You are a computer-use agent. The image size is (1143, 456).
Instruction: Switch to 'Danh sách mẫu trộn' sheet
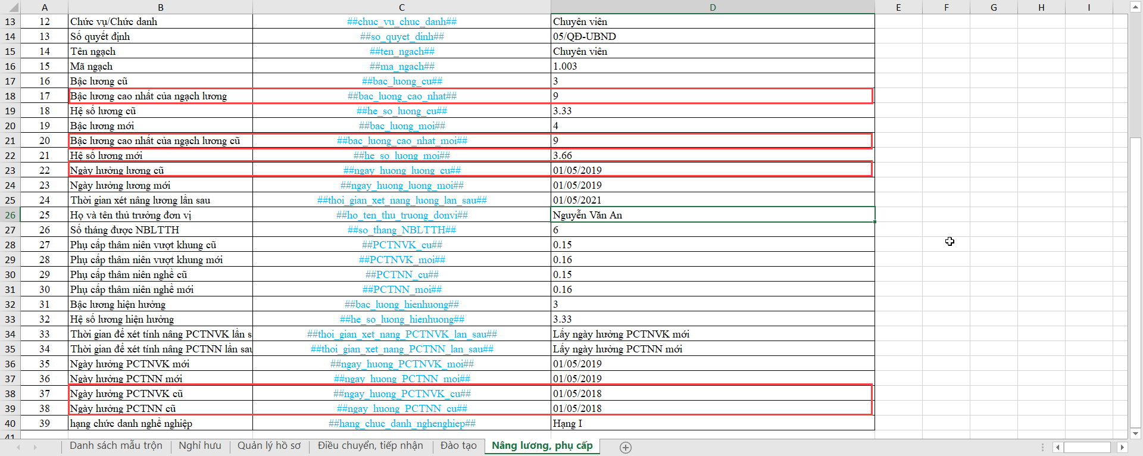point(115,446)
